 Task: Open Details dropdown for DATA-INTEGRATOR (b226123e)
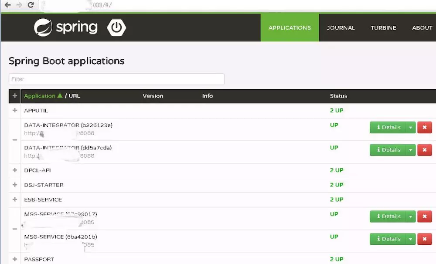(410, 127)
